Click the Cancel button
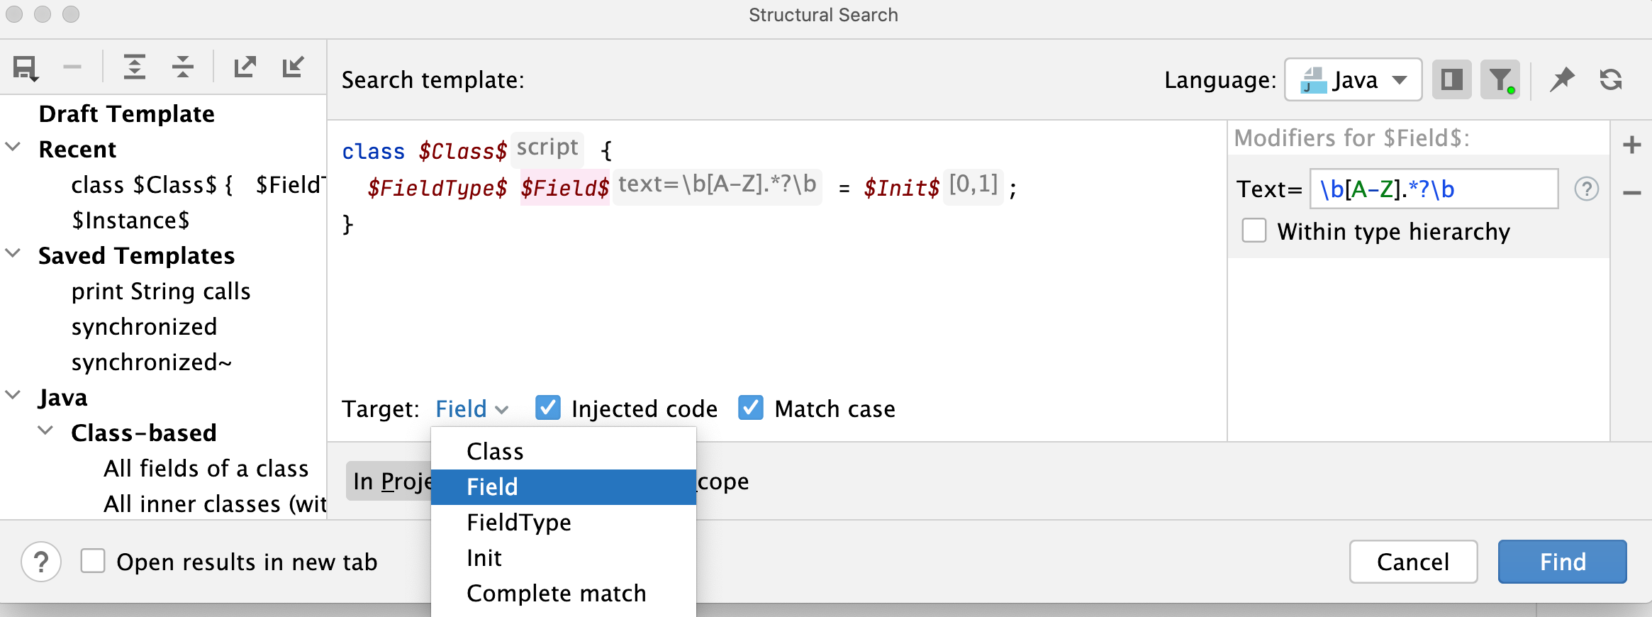 [1412, 562]
